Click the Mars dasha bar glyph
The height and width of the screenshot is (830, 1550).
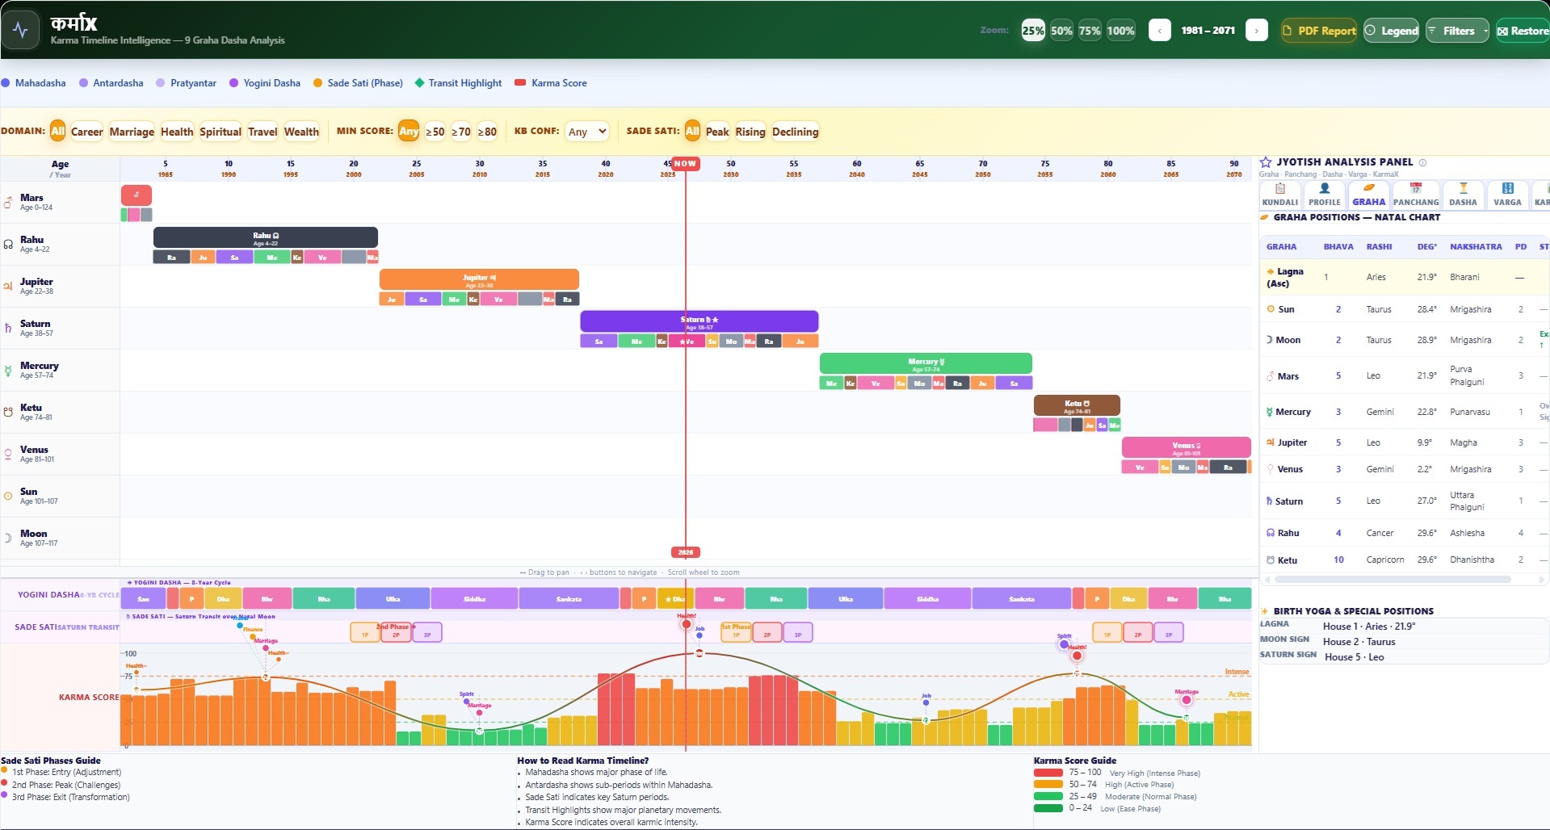click(137, 195)
